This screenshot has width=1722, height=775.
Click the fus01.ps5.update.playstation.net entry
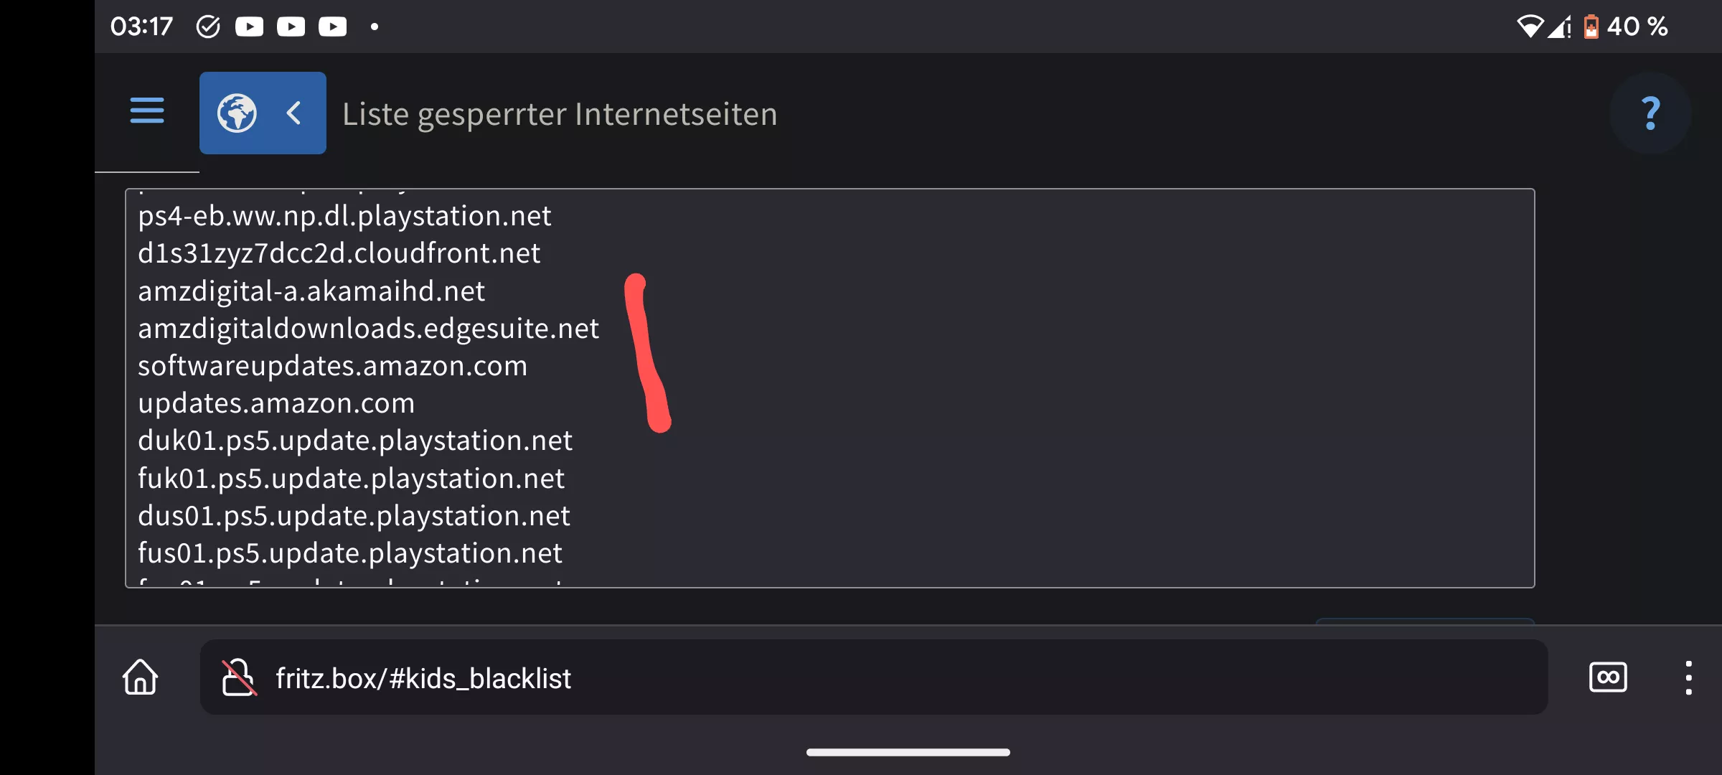coord(350,553)
